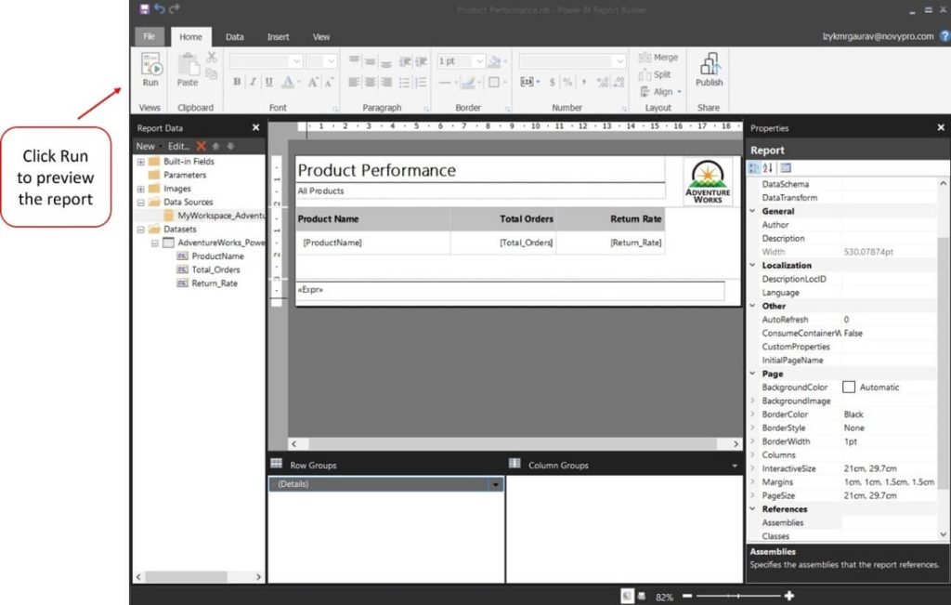Switch to the Insert ribbon tab
Screen dimensions: 951x605
[278, 37]
